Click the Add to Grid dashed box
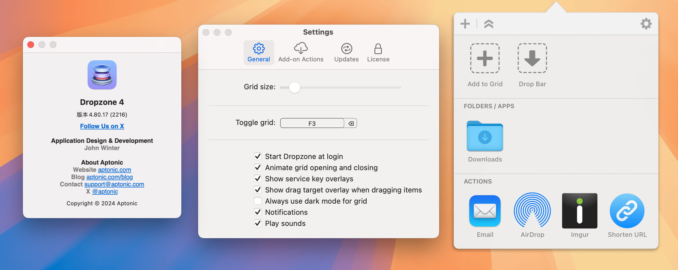This screenshot has width=678, height=270. coord(485,58)
